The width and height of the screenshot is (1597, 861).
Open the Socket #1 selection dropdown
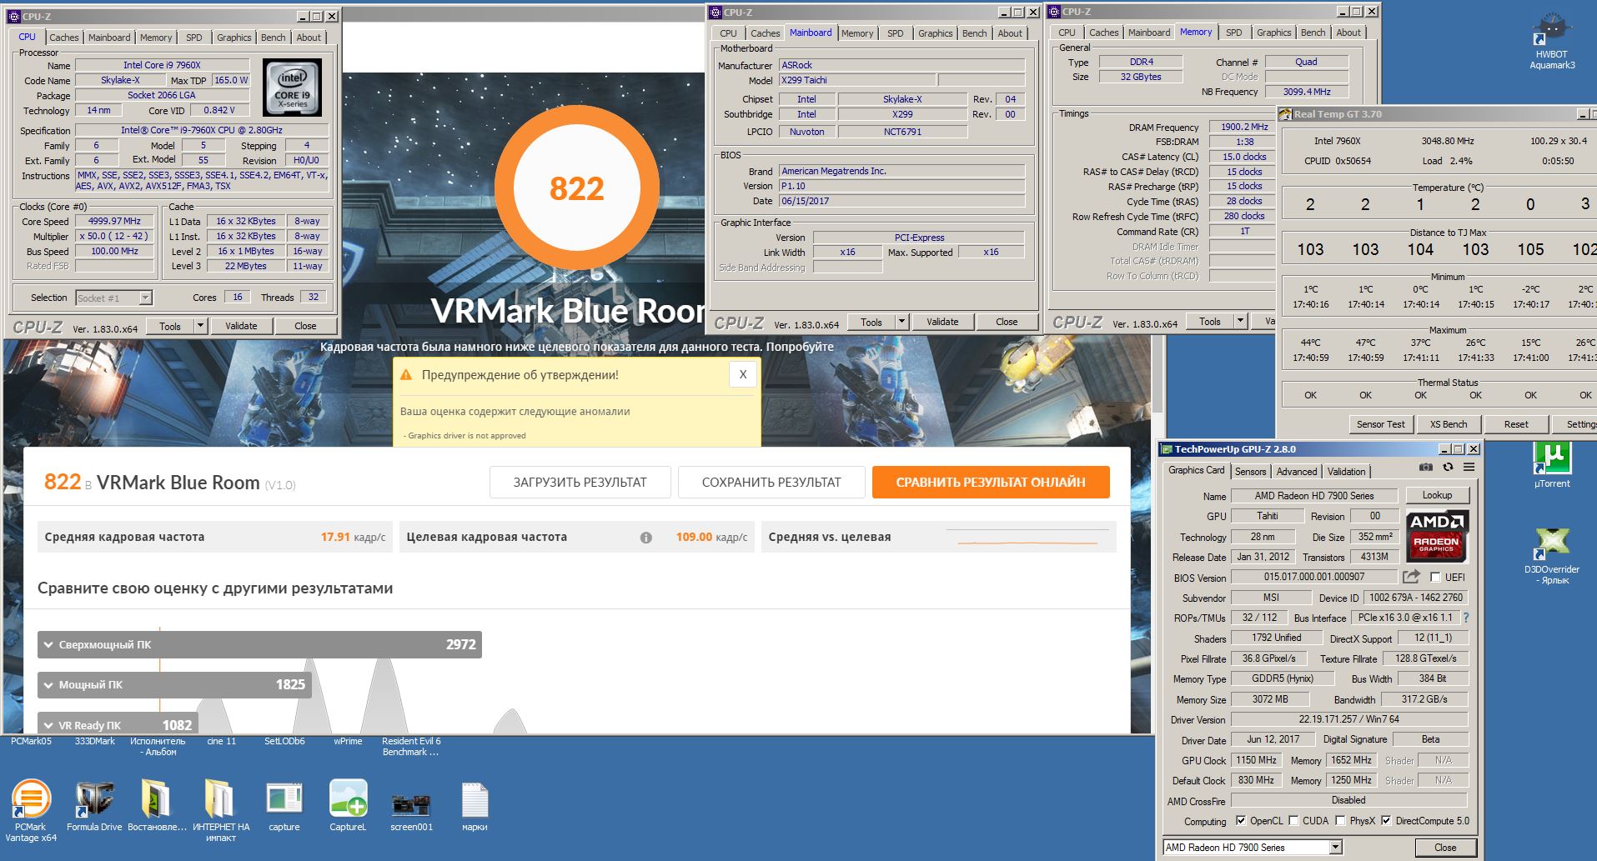pos(114,298)
